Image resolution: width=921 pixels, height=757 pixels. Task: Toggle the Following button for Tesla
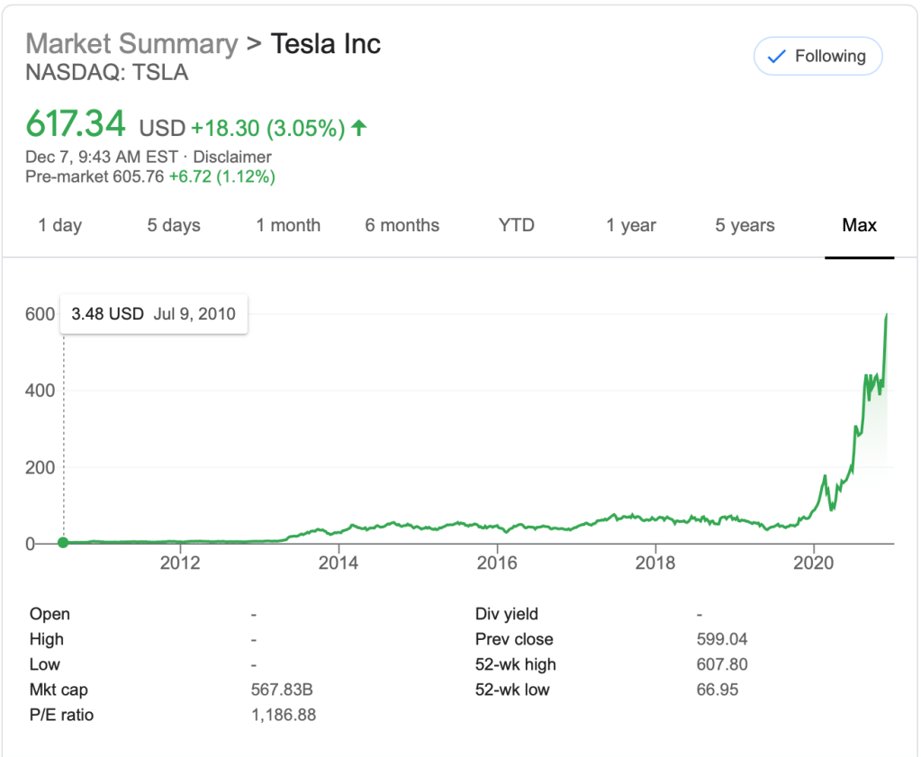pos(817,57)
